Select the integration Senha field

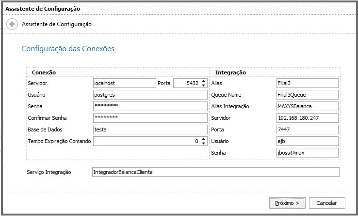(x=308, y=153)
